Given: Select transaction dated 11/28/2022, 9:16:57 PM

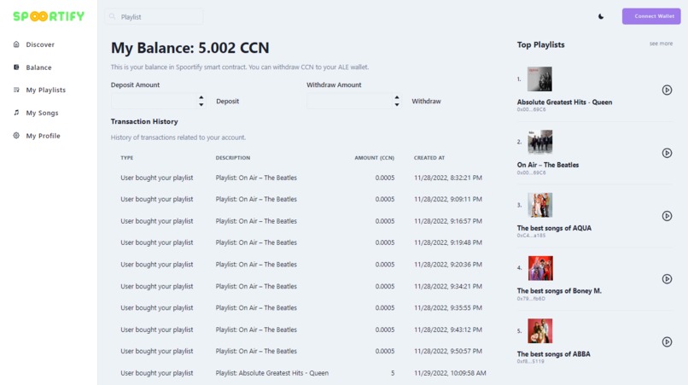Looking at the screenshot, I should tap(301, 221).
